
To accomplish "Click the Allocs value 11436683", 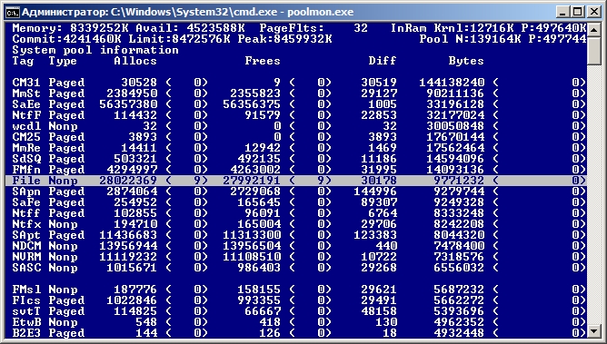I will [128, 235].
